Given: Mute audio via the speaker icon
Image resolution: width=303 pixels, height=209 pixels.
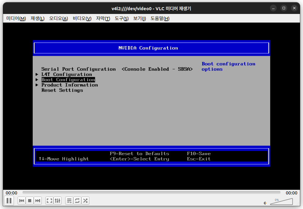Looking at the screenshot, I should [265, 203].
